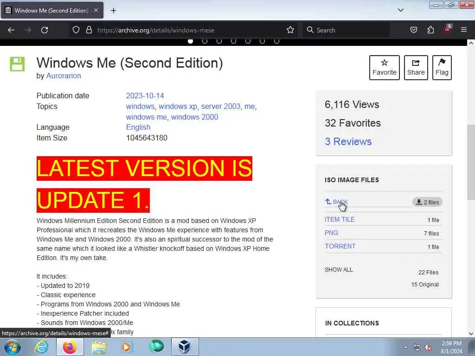Open the 2023-10-14 publication date link

[145, 95]
